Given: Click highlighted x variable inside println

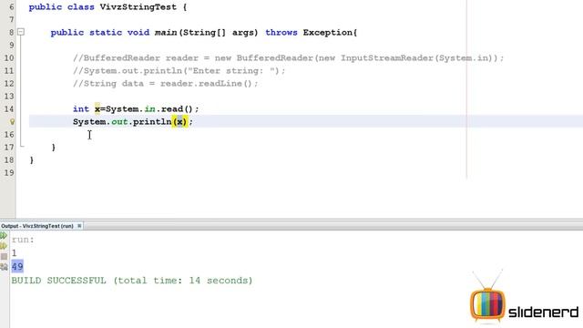Looking at the screenshot, I should click(x=180, y=121).
